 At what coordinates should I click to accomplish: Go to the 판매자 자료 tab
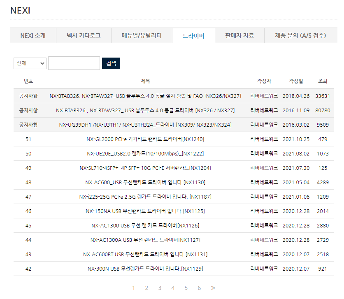[239, 35]
